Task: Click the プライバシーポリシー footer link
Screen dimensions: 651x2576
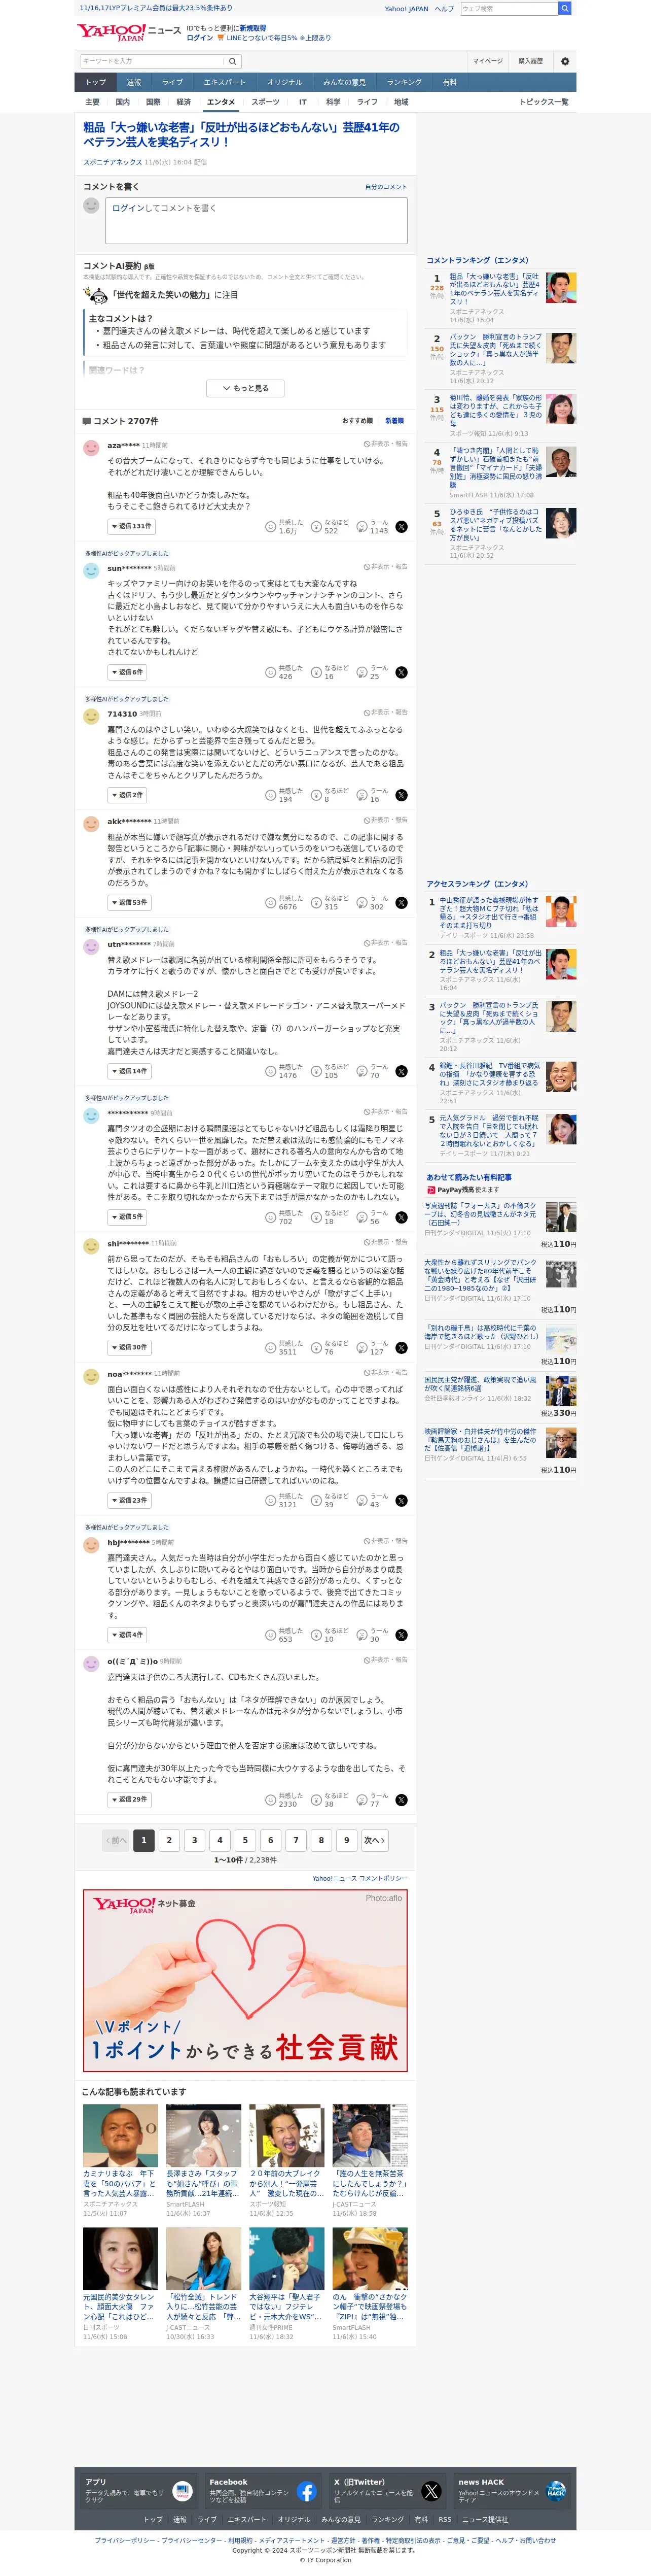Action: coord(125,2540)
